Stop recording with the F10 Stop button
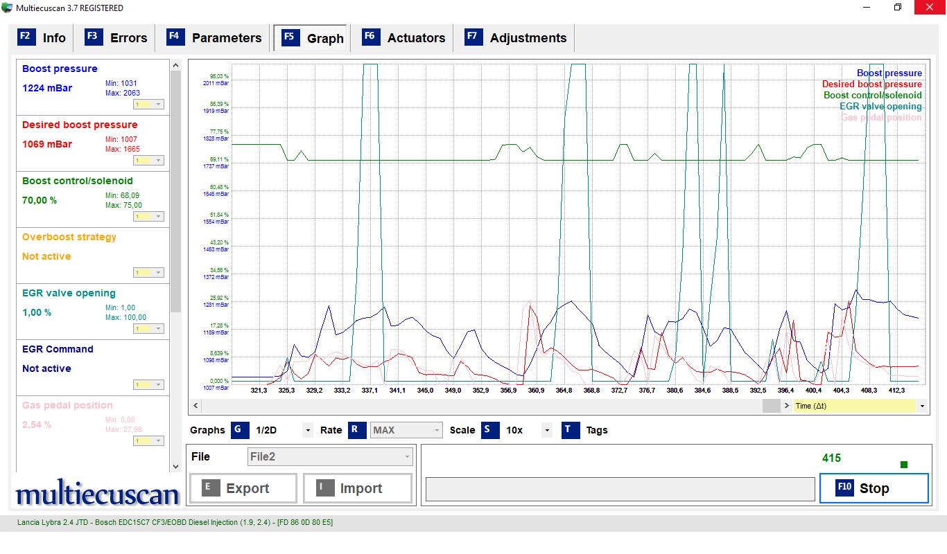 pyautogui.click(x=874, y=488)
